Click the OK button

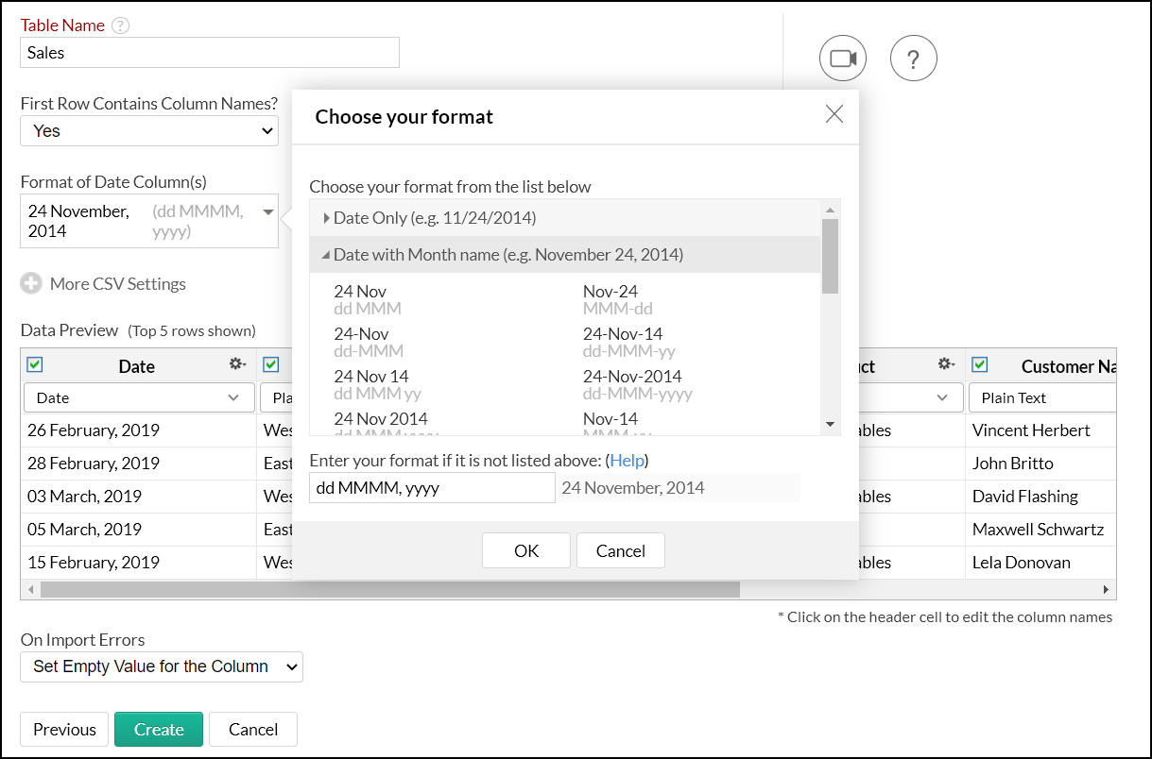point(525,550)
